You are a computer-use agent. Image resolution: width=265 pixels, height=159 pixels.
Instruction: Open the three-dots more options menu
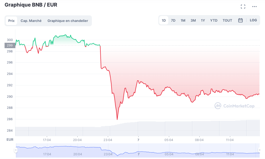[x=254, y=7]
